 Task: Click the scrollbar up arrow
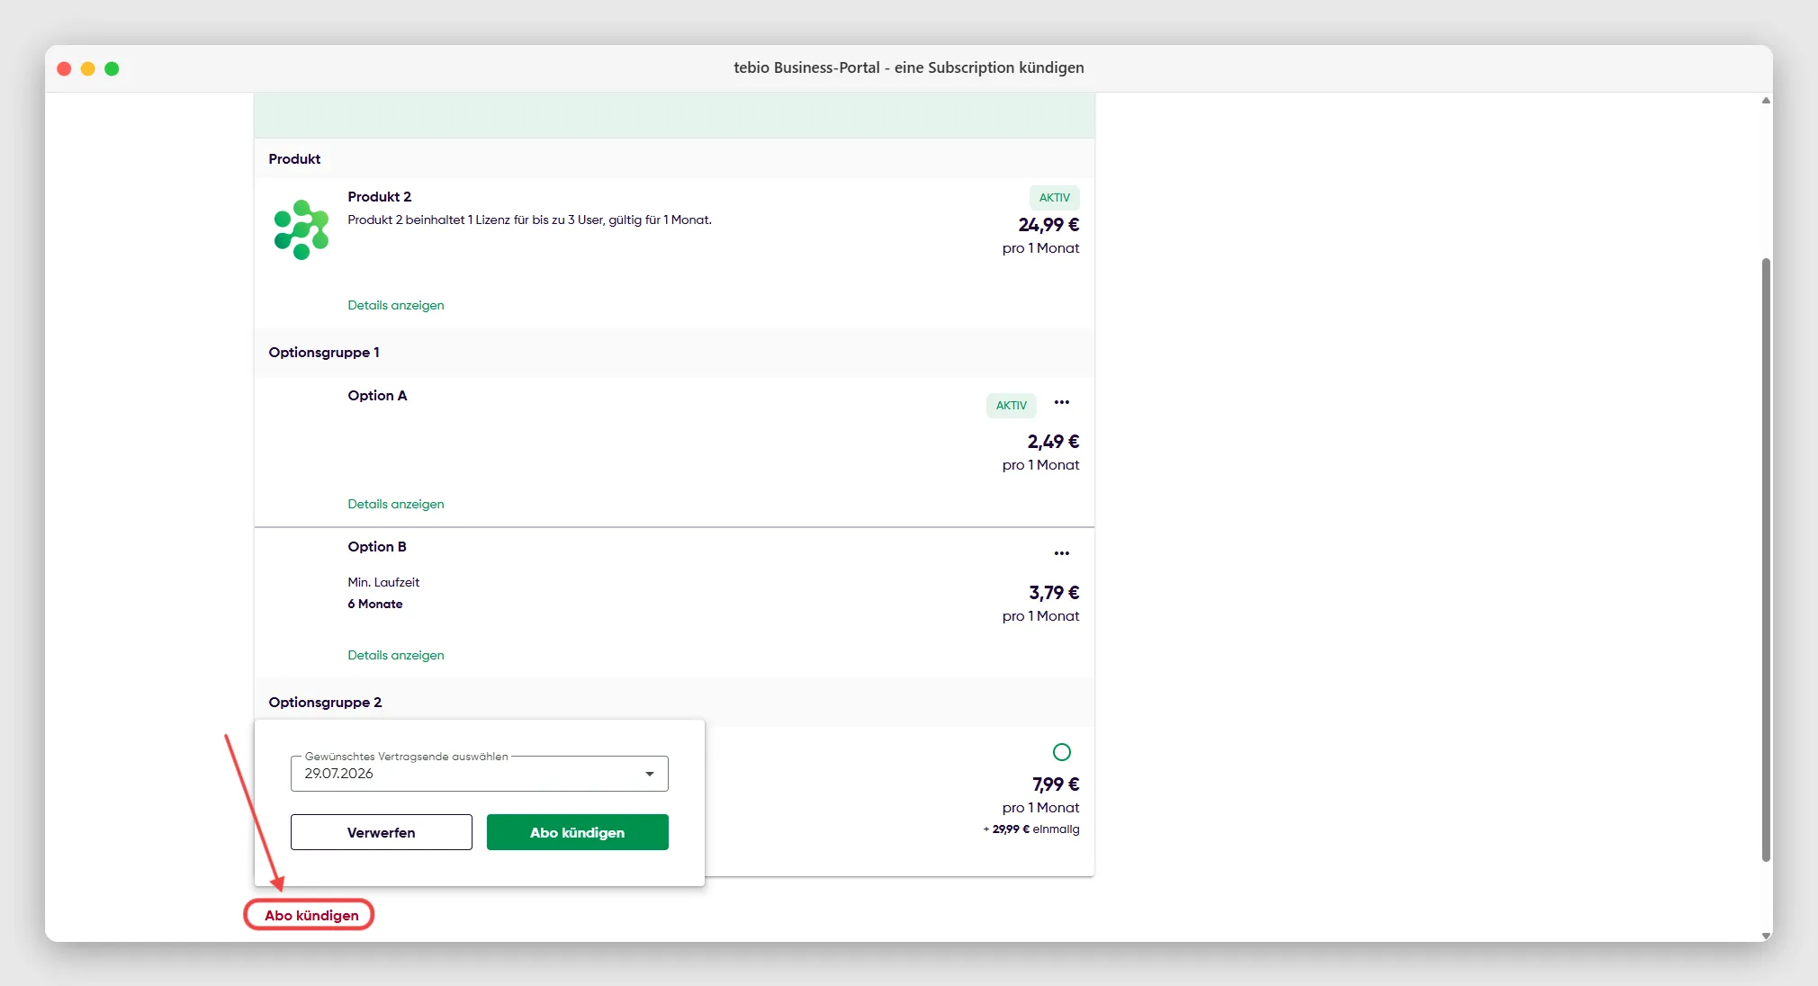point(1766,101)
